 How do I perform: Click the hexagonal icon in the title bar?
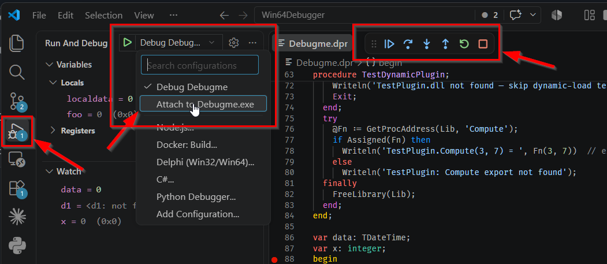557,15
